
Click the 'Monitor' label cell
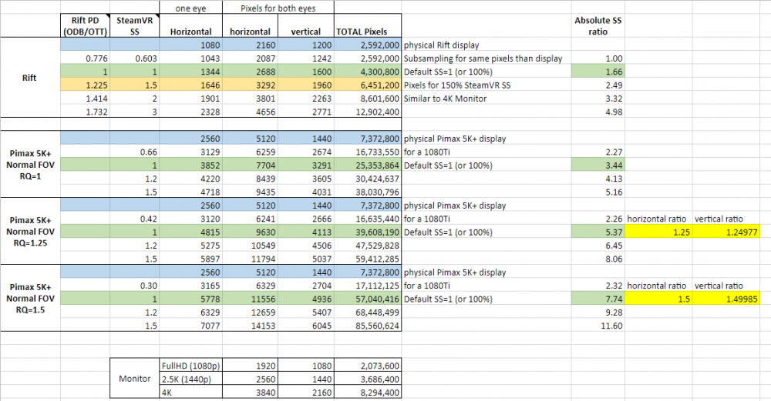point(135,379)
